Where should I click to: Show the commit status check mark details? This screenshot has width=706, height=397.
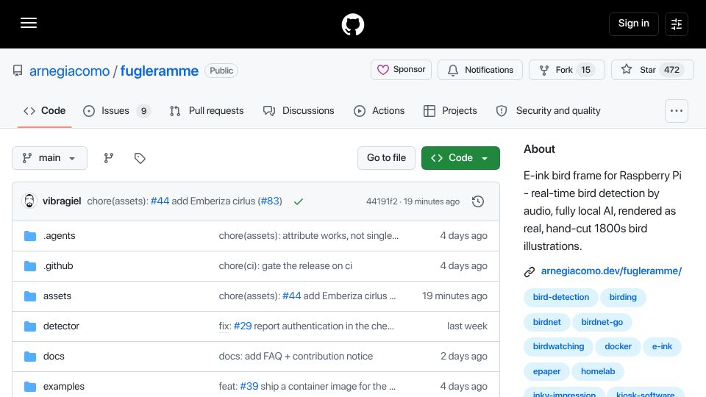[298, 201]
